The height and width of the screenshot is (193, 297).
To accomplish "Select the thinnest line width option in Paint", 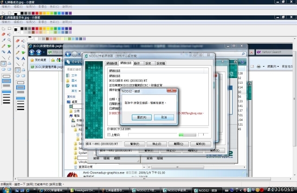I will coord(6,92).
